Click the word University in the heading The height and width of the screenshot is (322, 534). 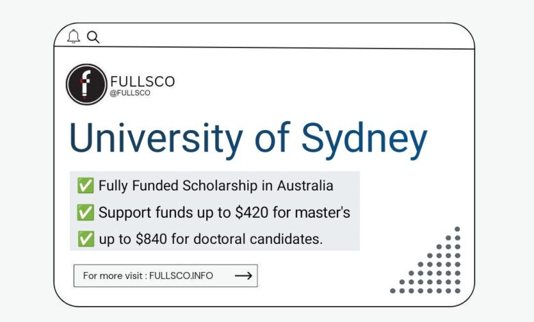point(156,139)
